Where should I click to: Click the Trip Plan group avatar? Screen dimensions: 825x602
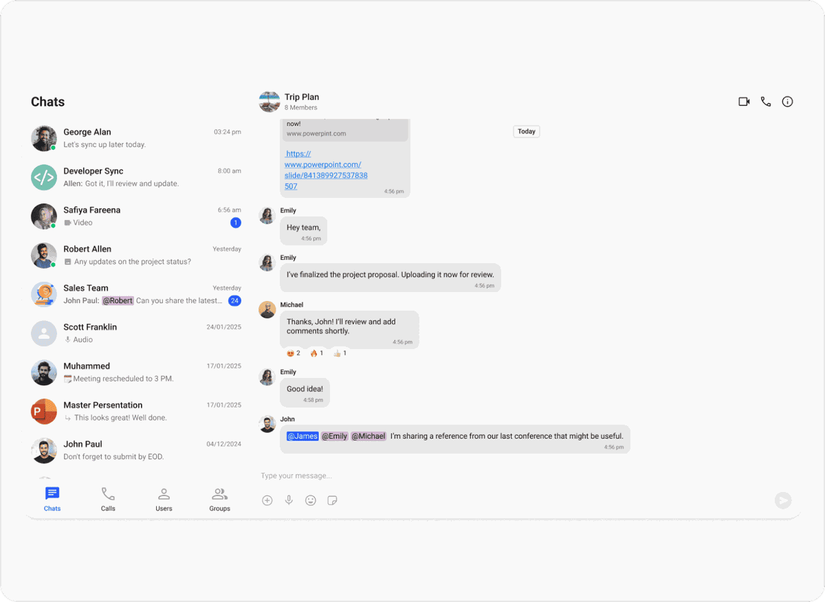(269, 102)
